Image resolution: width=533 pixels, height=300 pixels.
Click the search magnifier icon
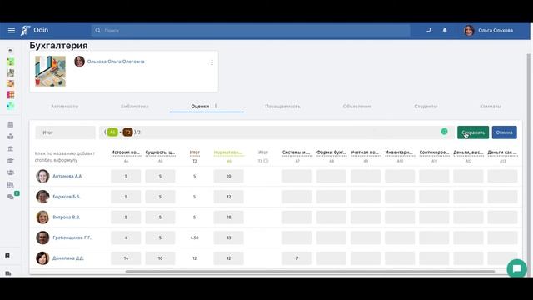point(97,30)
